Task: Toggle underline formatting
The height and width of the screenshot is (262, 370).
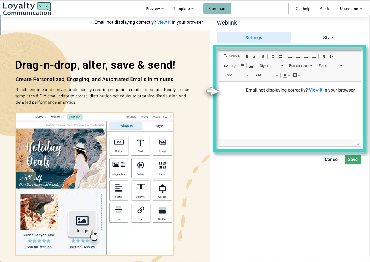Action: pos(263,56)
